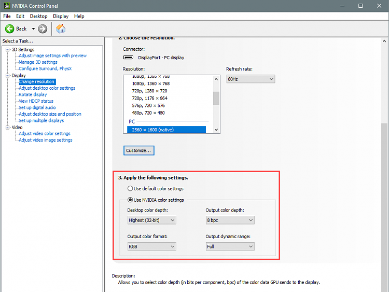The width and height of the screenshot is (389, 292).
Task: Close the NVIDIA Control Panel window
Action: click(379, 6)
